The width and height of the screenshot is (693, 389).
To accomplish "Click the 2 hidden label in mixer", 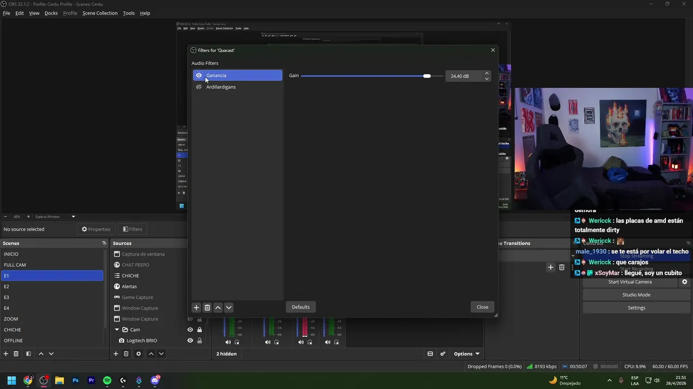I will tap(226, 354).
